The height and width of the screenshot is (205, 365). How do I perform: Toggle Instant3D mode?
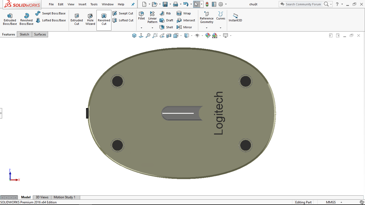(x=235, y=17)
